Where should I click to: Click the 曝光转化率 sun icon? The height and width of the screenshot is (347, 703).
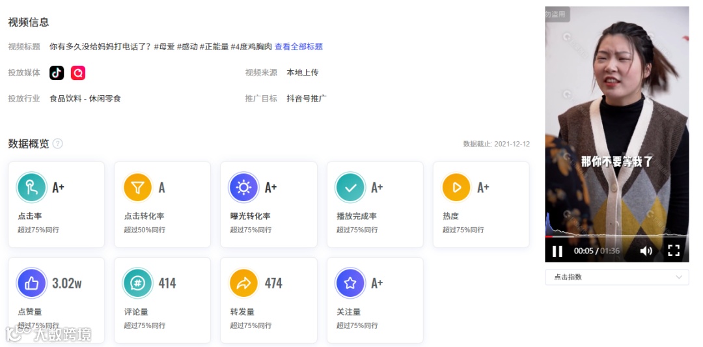[243, 187]
